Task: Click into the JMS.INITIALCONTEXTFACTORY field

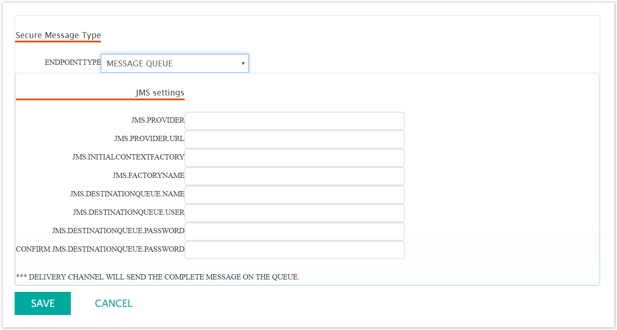Action: pos(294,157)
